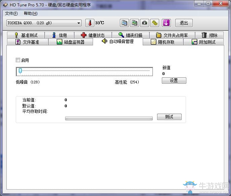This screenshot has height=196, width=231.
Task: Click the 低噪音 (128) label
Action: coord(28,82)
